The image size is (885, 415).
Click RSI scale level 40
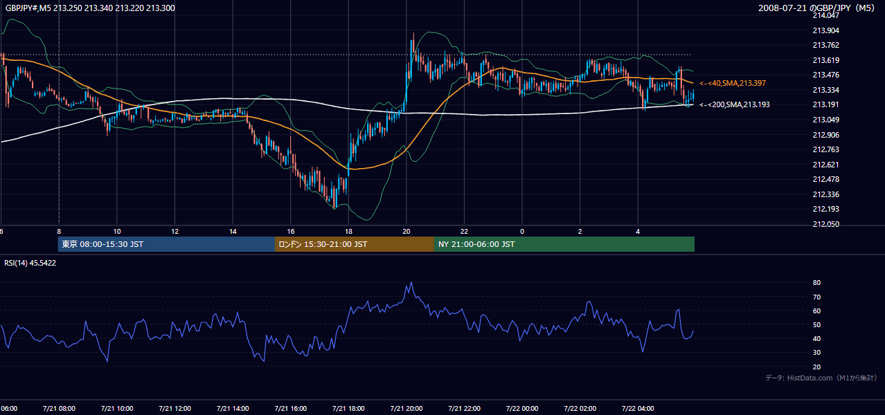point(816,338)
